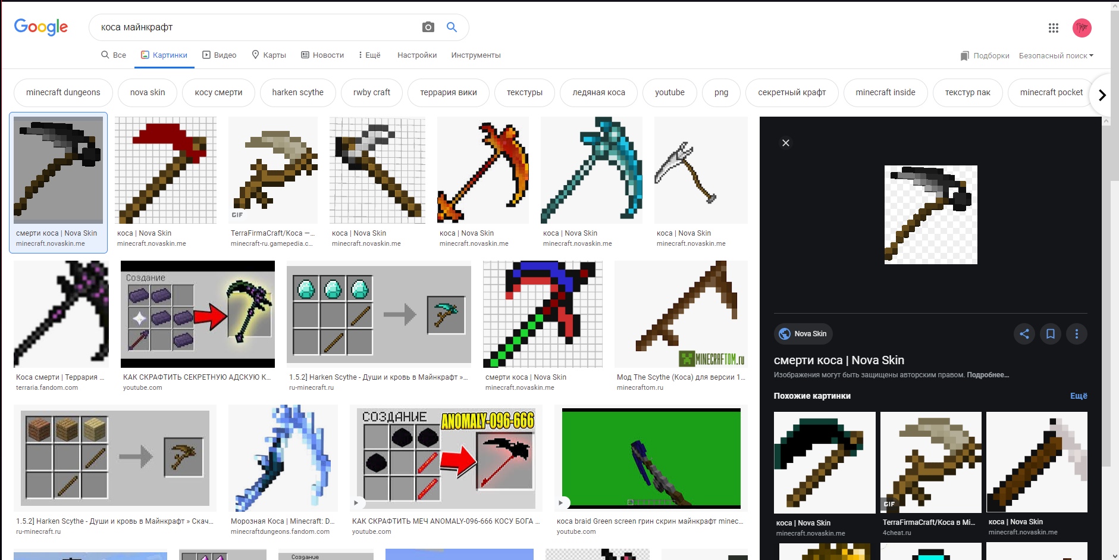Open diamond scythe crafting recipe thumbnail
Viewport: 1119px width, 560px height.
379,314
